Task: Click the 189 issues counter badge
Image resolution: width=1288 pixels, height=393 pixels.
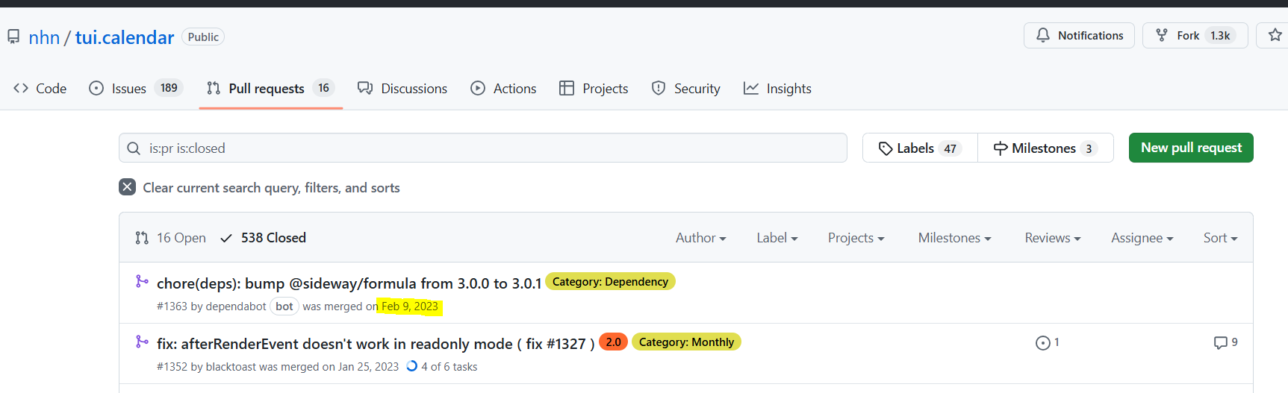Action: pos(169,88)
